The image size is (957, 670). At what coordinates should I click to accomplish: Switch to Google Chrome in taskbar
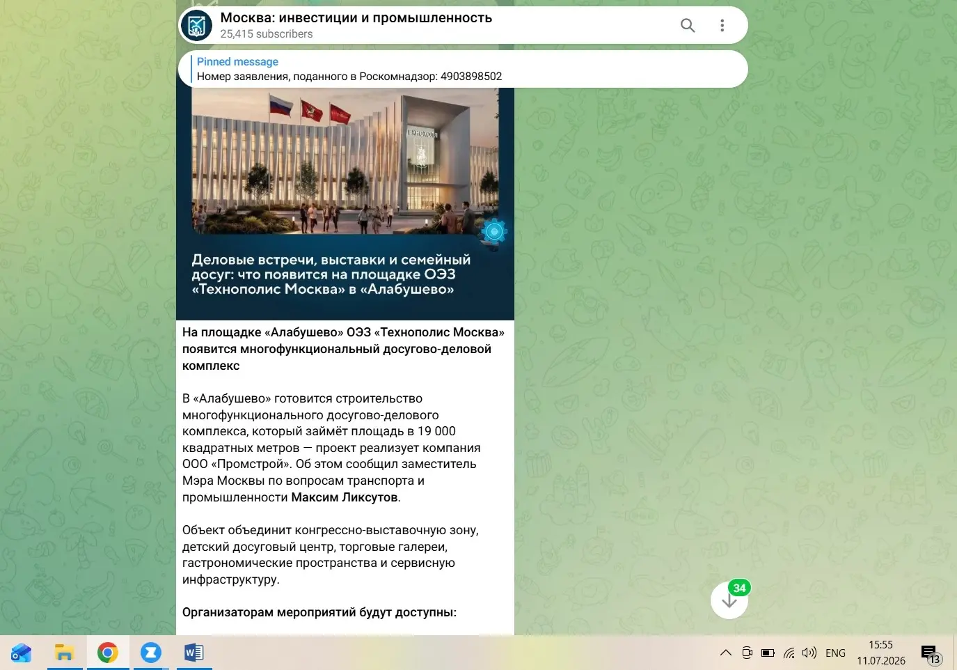[x=108, y=653]
